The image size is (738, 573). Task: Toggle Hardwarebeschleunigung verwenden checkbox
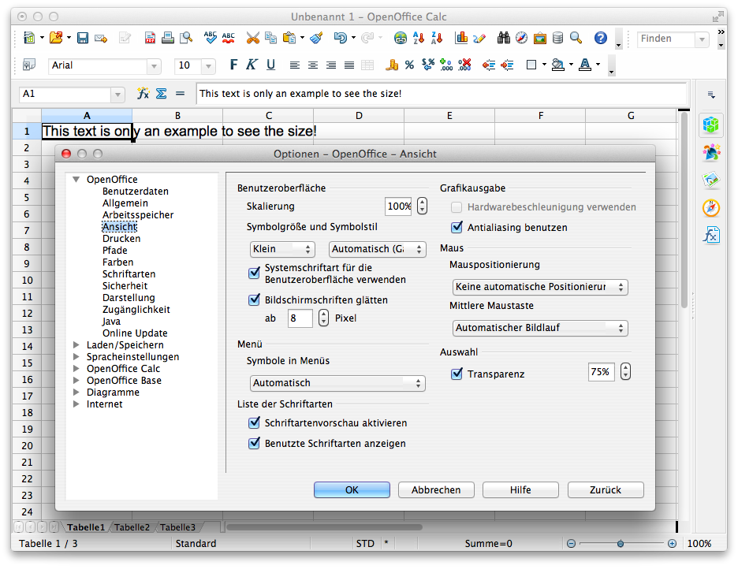(x=457, y=207)
